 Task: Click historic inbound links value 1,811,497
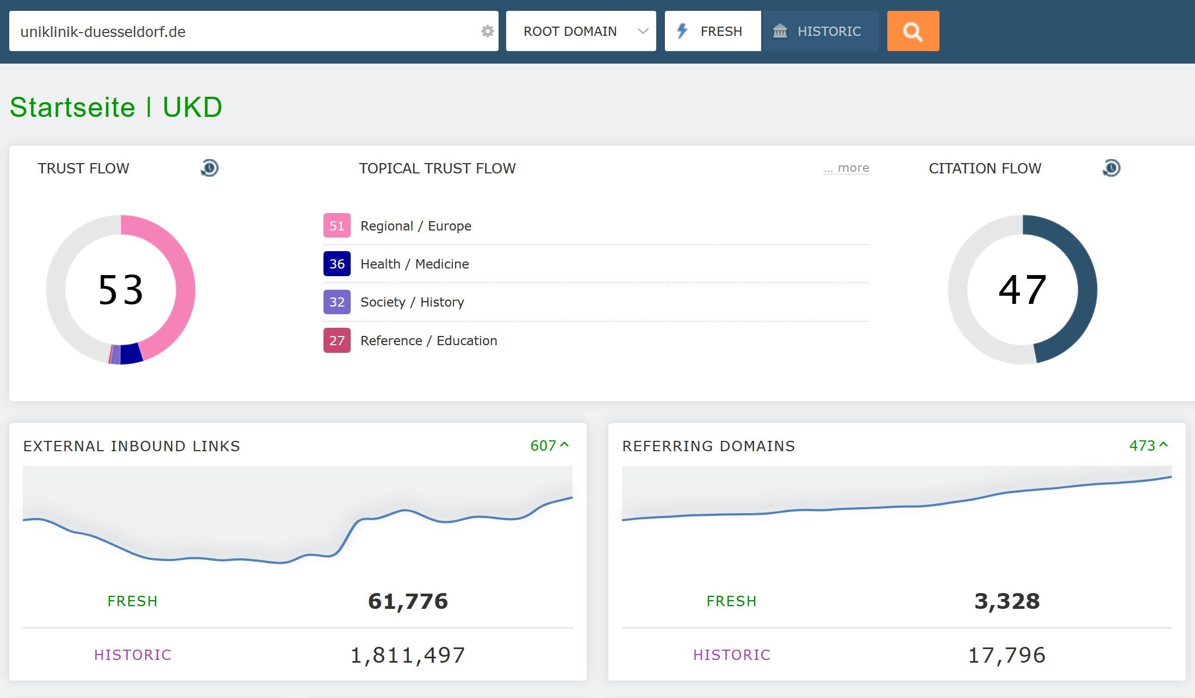click(x=408, y=655)
